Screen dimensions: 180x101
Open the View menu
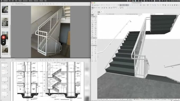point(16,1)
